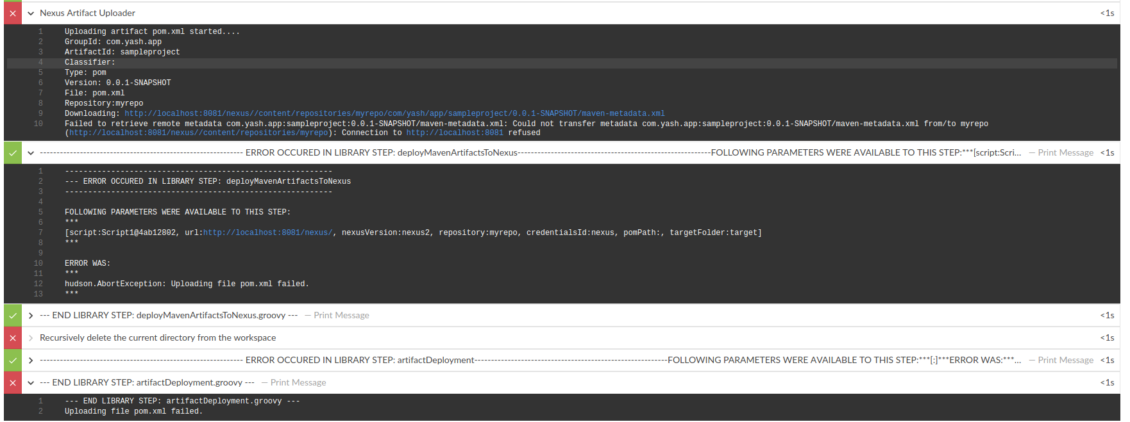Click final log line 'Uploading file pom.xml failed.'
This screenshot has height=422, width=1130.
133,411
